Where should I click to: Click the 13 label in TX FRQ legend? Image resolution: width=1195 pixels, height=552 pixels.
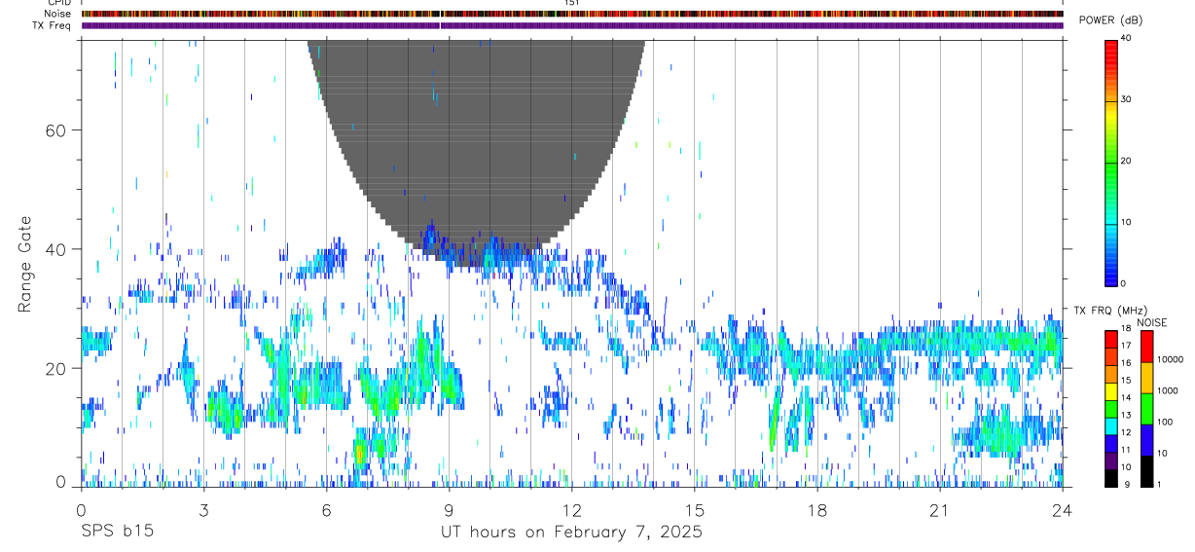click(1125, 415)
